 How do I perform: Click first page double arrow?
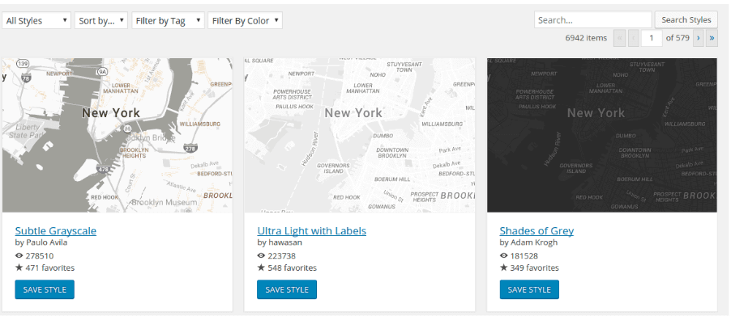(x=620, y=38)
